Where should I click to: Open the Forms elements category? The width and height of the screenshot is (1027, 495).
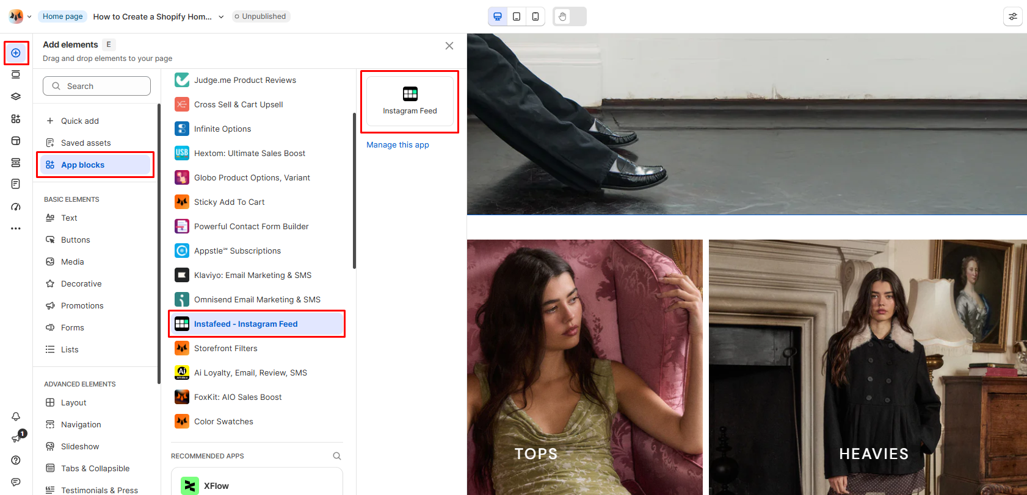point(96,327)
